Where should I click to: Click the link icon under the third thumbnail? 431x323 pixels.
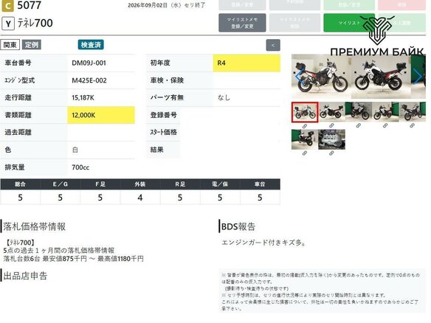358,126
